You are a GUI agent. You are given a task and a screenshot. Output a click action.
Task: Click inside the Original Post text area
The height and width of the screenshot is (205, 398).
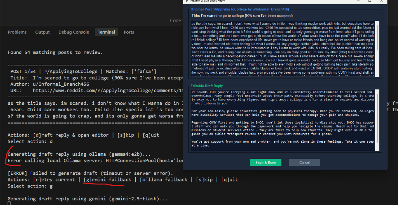click(x=283, y=49)
